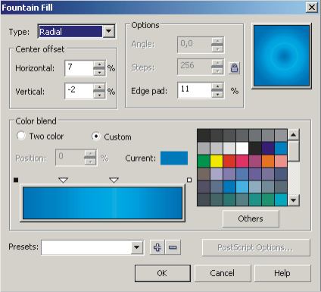The height and width of the screenshot is (292, 321).
Task: Decrease the Horizontal offset value
Action: (99, 72)
